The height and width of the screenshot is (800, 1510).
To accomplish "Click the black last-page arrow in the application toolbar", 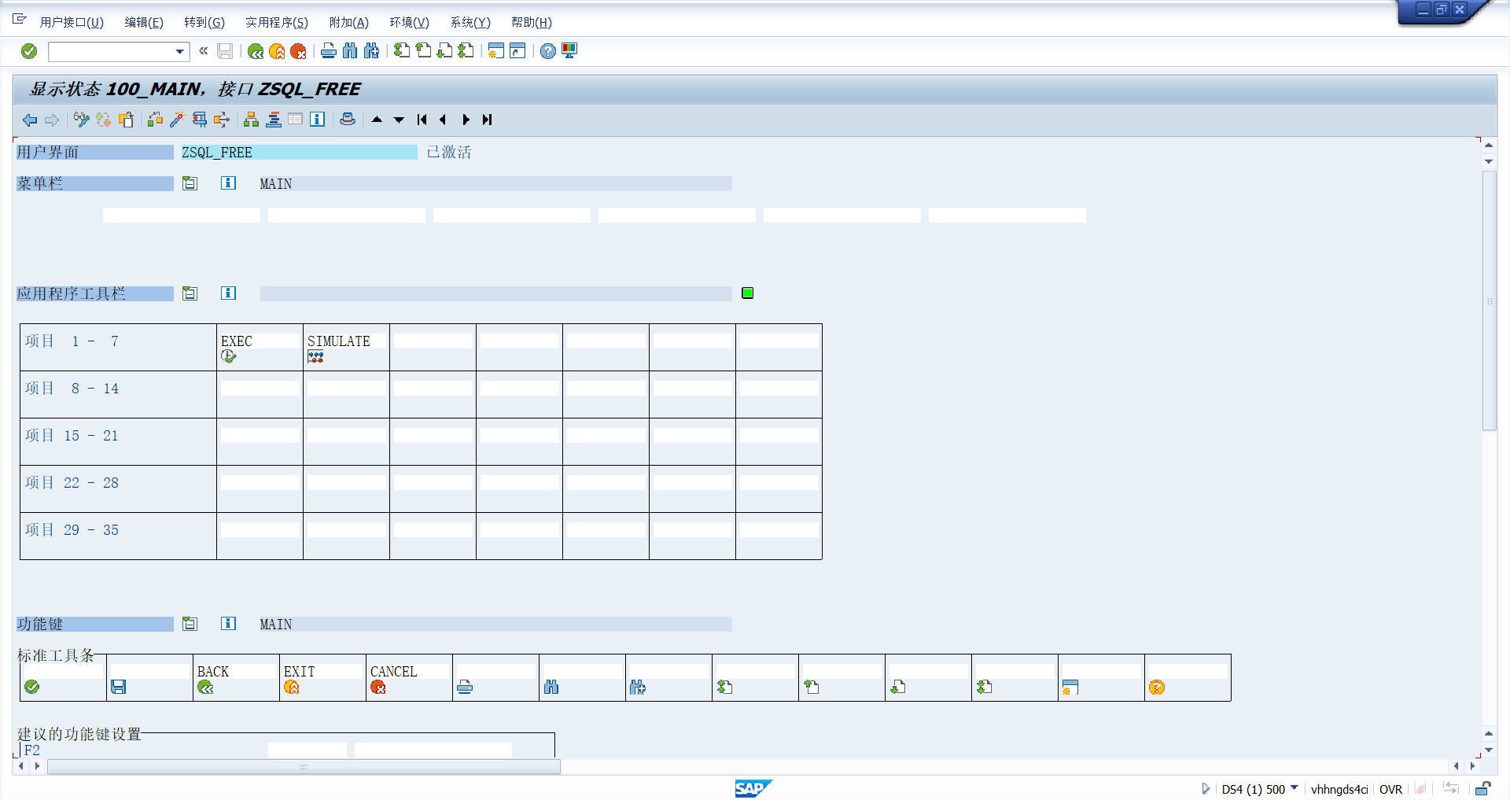I will tap(488, 120).
